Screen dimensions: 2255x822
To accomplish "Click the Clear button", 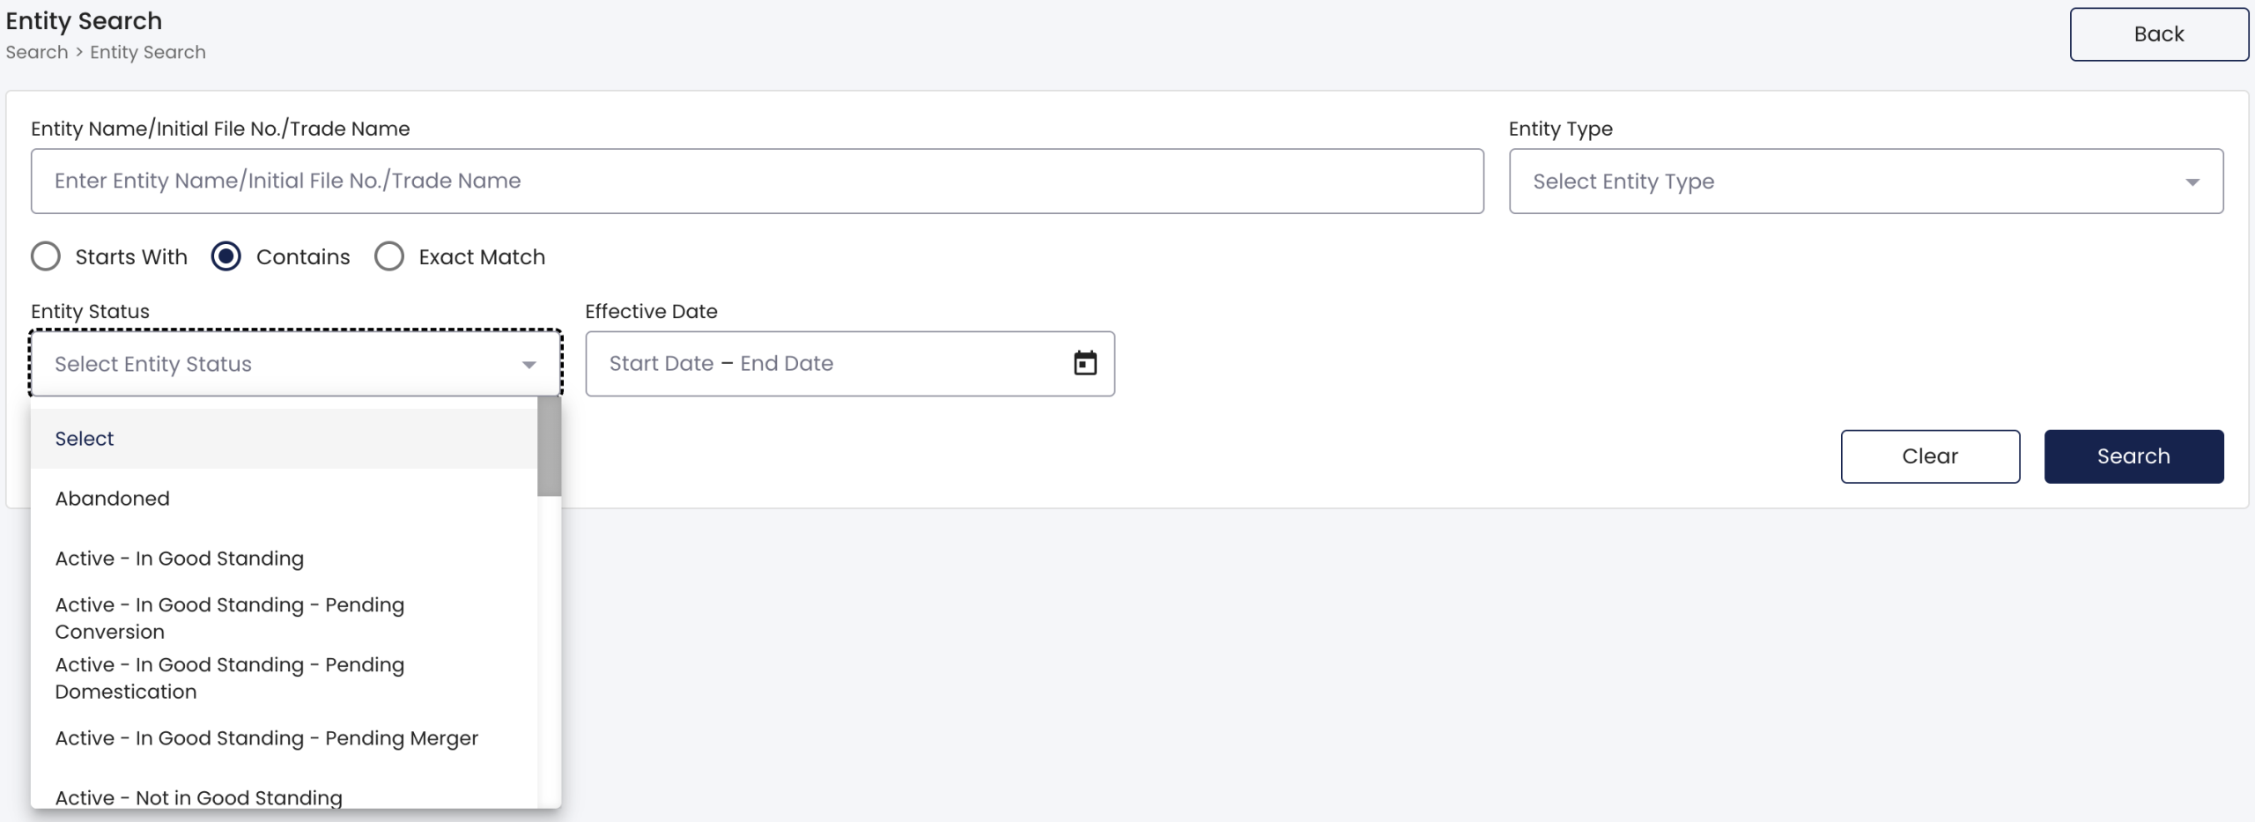I will pyautogui.click(x=1930, y=456).
